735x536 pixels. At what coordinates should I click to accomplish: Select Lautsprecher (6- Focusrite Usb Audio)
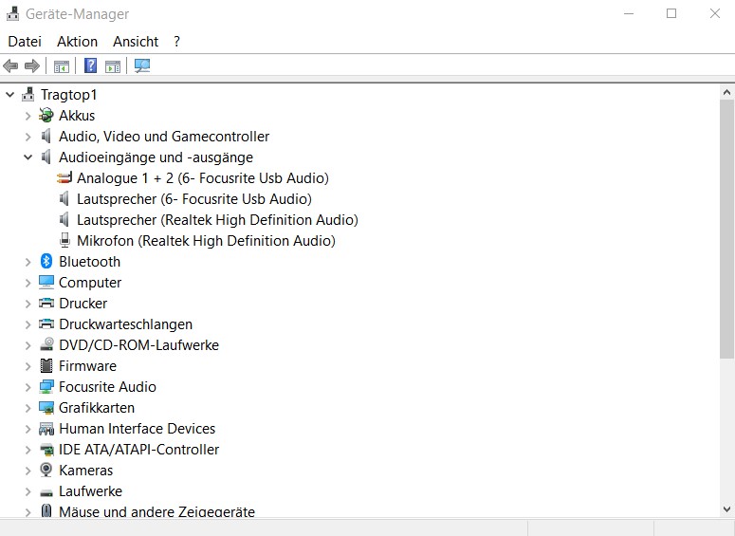194,199
